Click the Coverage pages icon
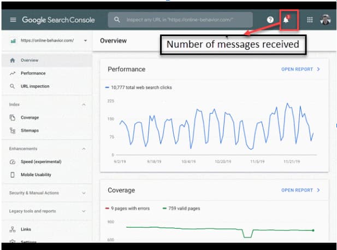 click(x=13, y=118)
